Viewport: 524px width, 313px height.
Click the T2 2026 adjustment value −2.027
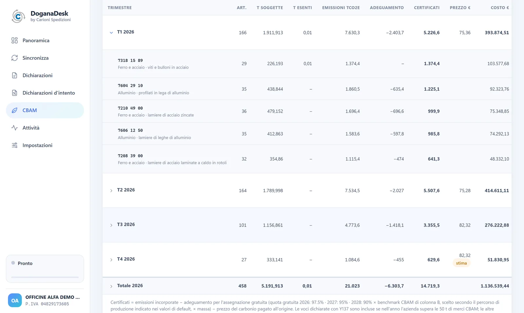(397, 191)
